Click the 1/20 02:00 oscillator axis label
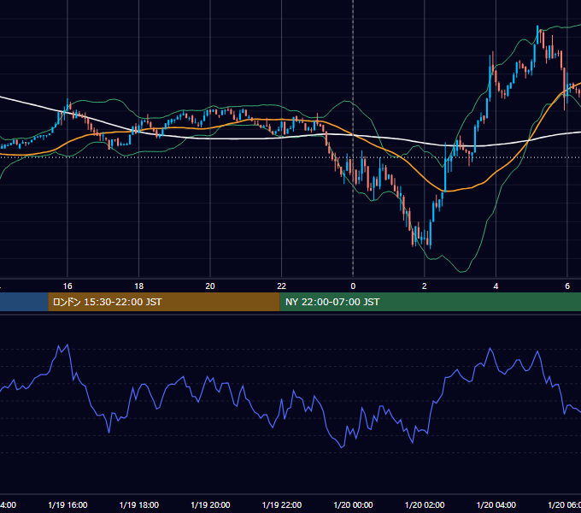 pyautogui.click(x=425, y=504)
